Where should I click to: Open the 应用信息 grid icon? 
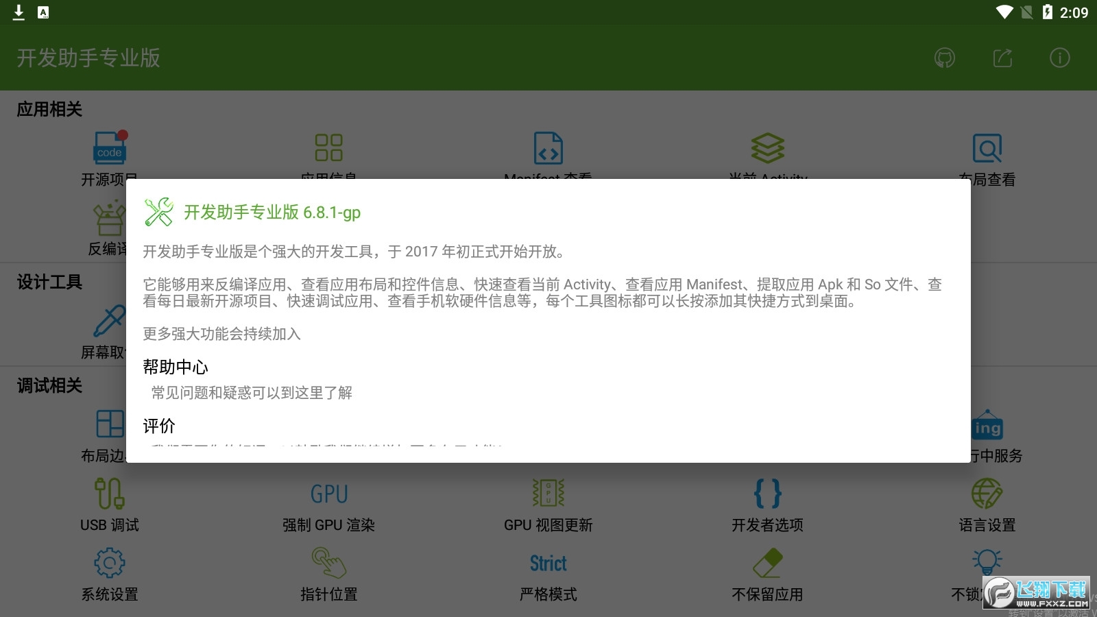329,147
